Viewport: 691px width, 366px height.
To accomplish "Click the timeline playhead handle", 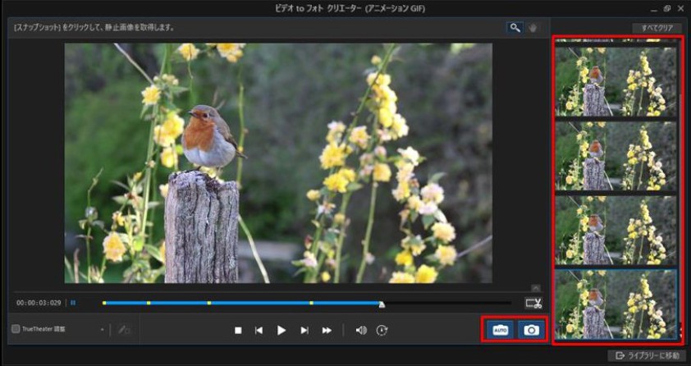I will (x=382, y=304).
